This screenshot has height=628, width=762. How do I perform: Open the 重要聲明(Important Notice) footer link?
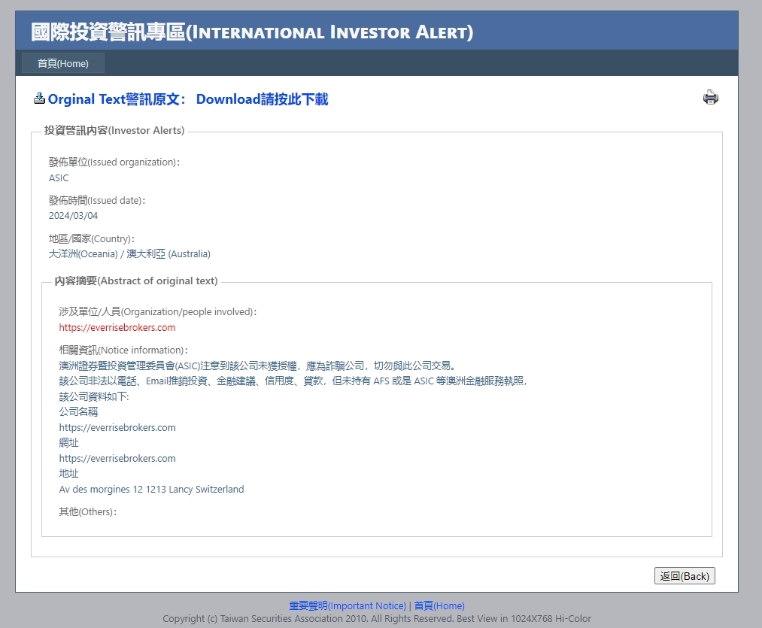(348, 605)
